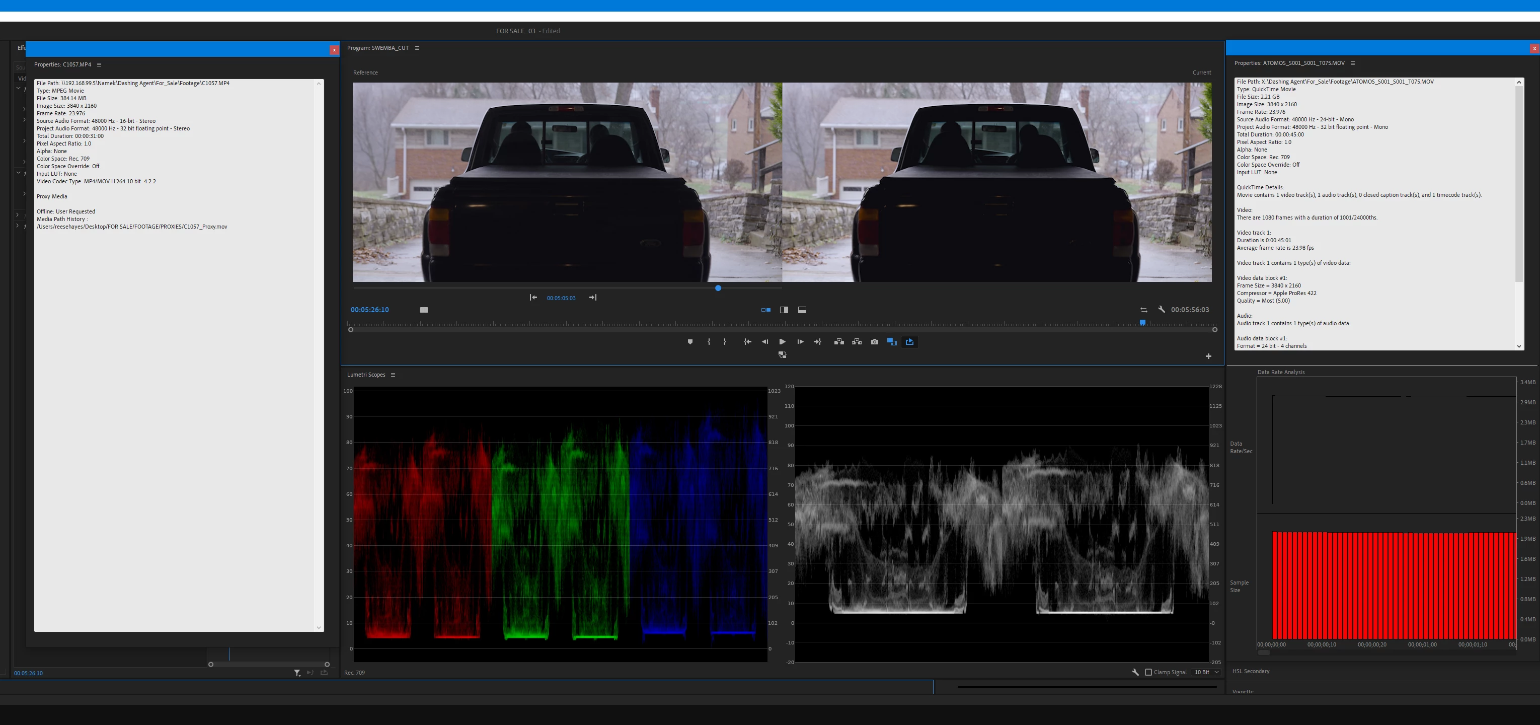1540x725 pixels.
Task: Click the Lift edit icon
Action: pyautogui.click(x=839, y=341)
